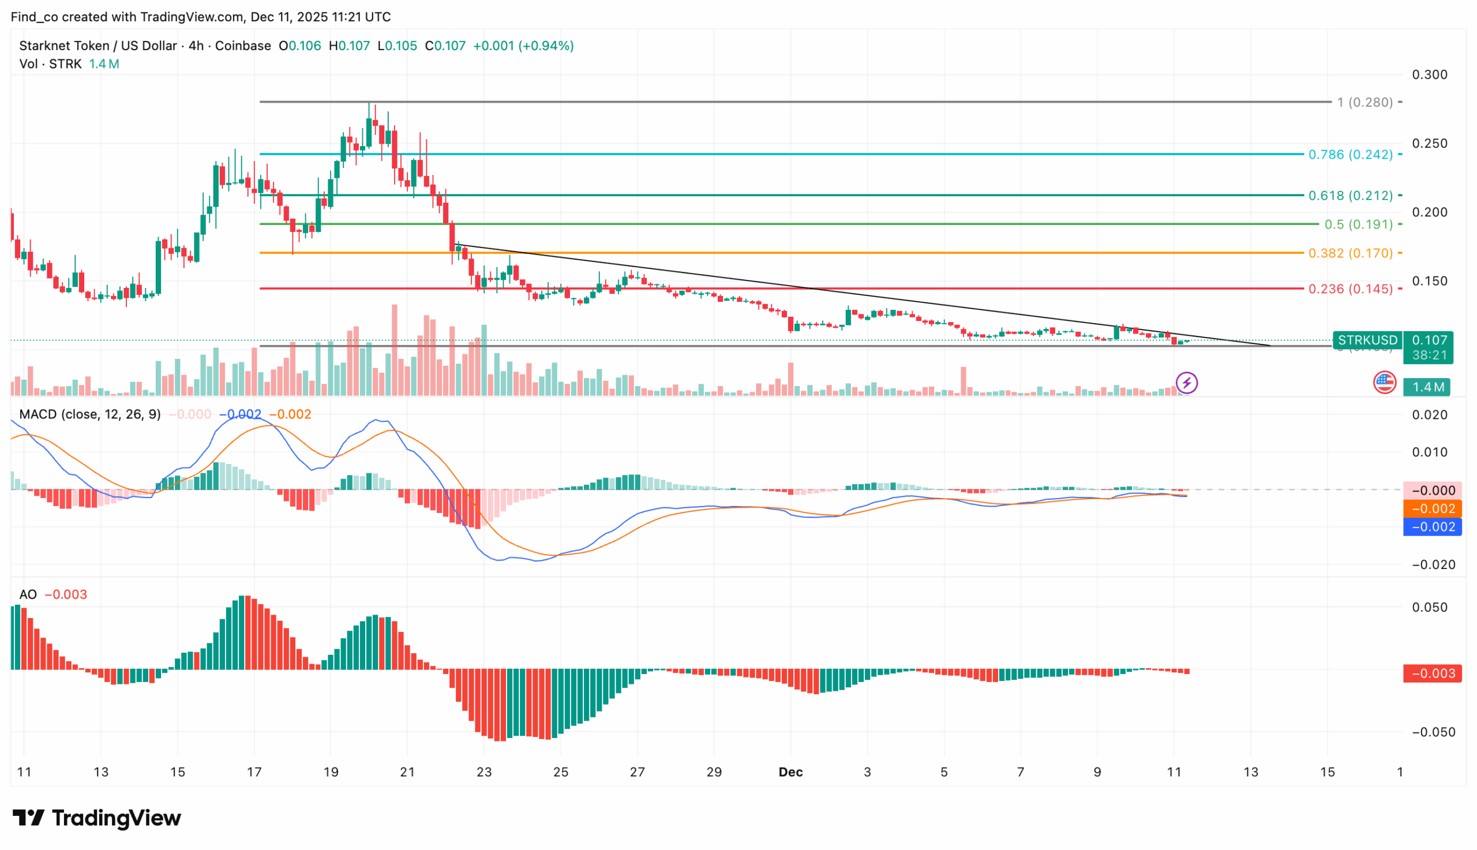Click the '29' date axis label
Viewport: 1477px width, 850px height.
(714, 772)
